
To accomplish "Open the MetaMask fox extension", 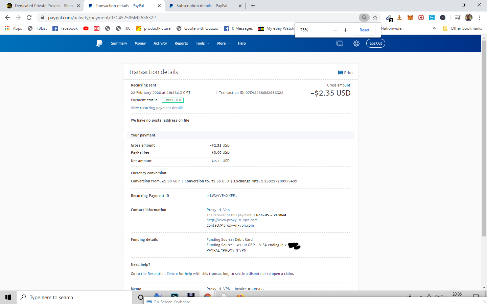I will pos(410,18).
